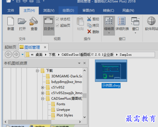
Task: Toggle the 目录树 directory tree button
Action: (49, 26)
